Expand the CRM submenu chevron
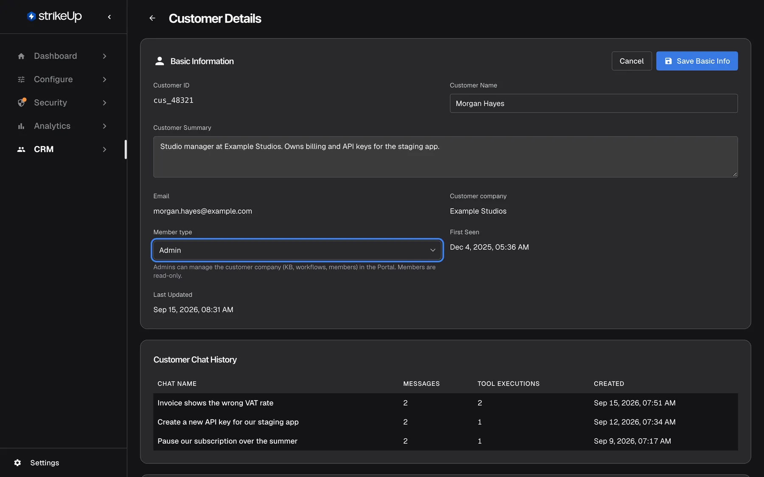Image resolution: width=764 pixels, height=477 pixels. [104, 149]
